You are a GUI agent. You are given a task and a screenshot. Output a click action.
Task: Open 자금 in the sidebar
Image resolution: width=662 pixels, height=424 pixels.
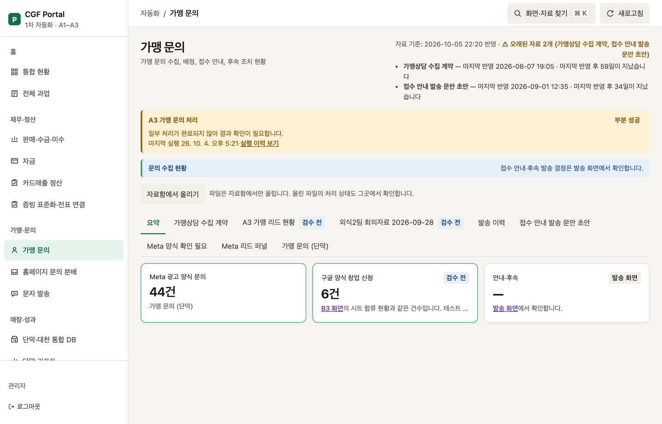point(64,161)
